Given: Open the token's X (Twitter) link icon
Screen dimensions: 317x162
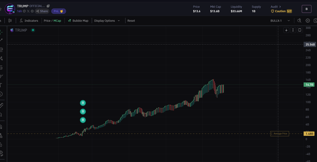Looking at the screenshot, I should [28, 11].
